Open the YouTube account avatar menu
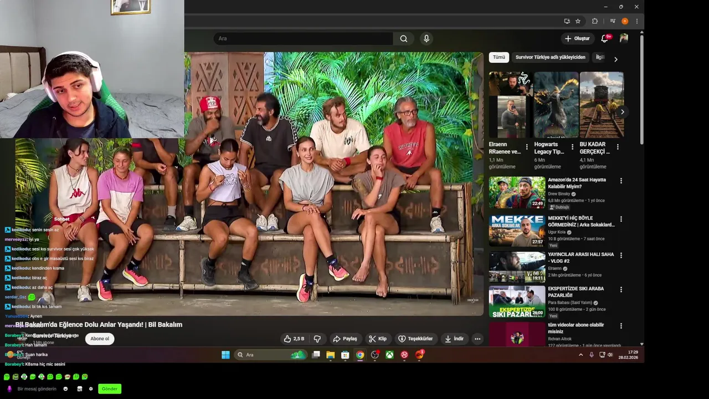This screenshot has width=709, height=399. tap(624, 38)
